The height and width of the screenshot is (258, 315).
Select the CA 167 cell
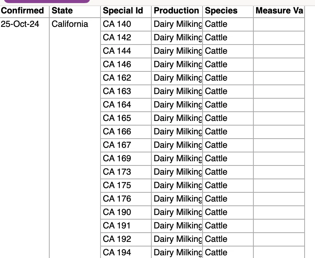click(126, 145)
